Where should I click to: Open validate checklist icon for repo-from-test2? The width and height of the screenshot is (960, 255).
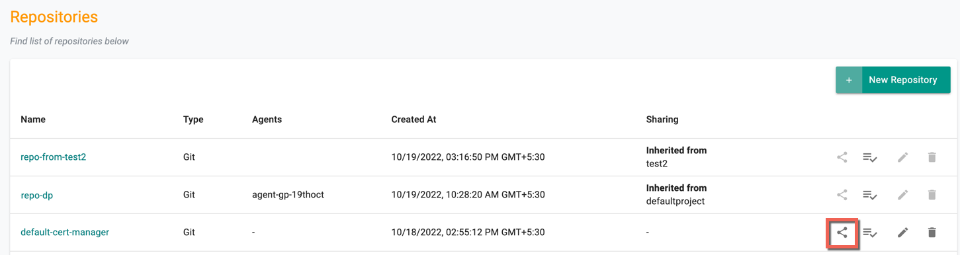click(870, 157)
